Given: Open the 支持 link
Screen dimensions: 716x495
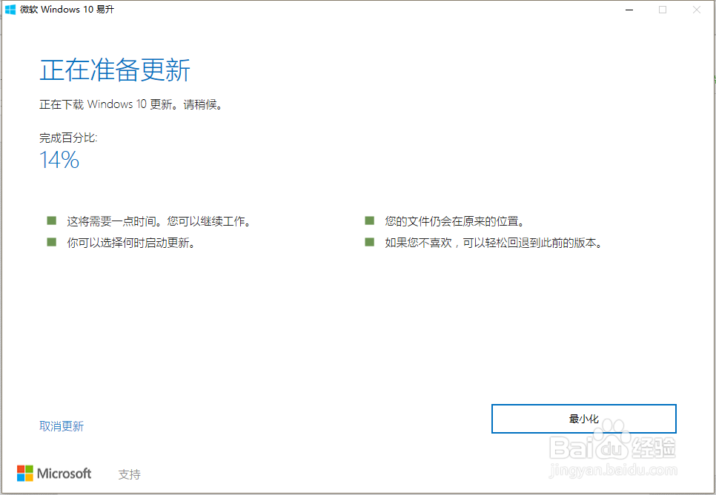Looking at the screenshot, I should 129,474.
